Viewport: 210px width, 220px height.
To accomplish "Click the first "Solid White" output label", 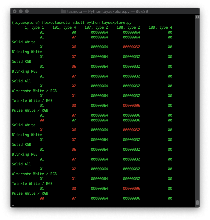I will click(x=24, y=42).
